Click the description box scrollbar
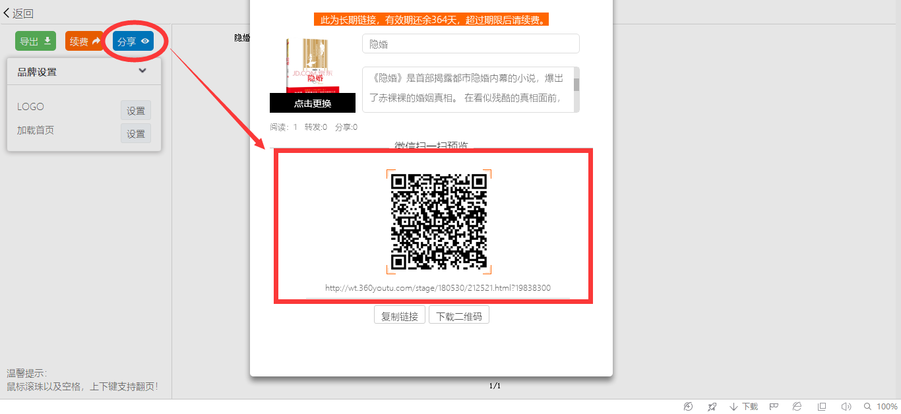The height and width of the screenshot is (414, 901). [576, 90]
